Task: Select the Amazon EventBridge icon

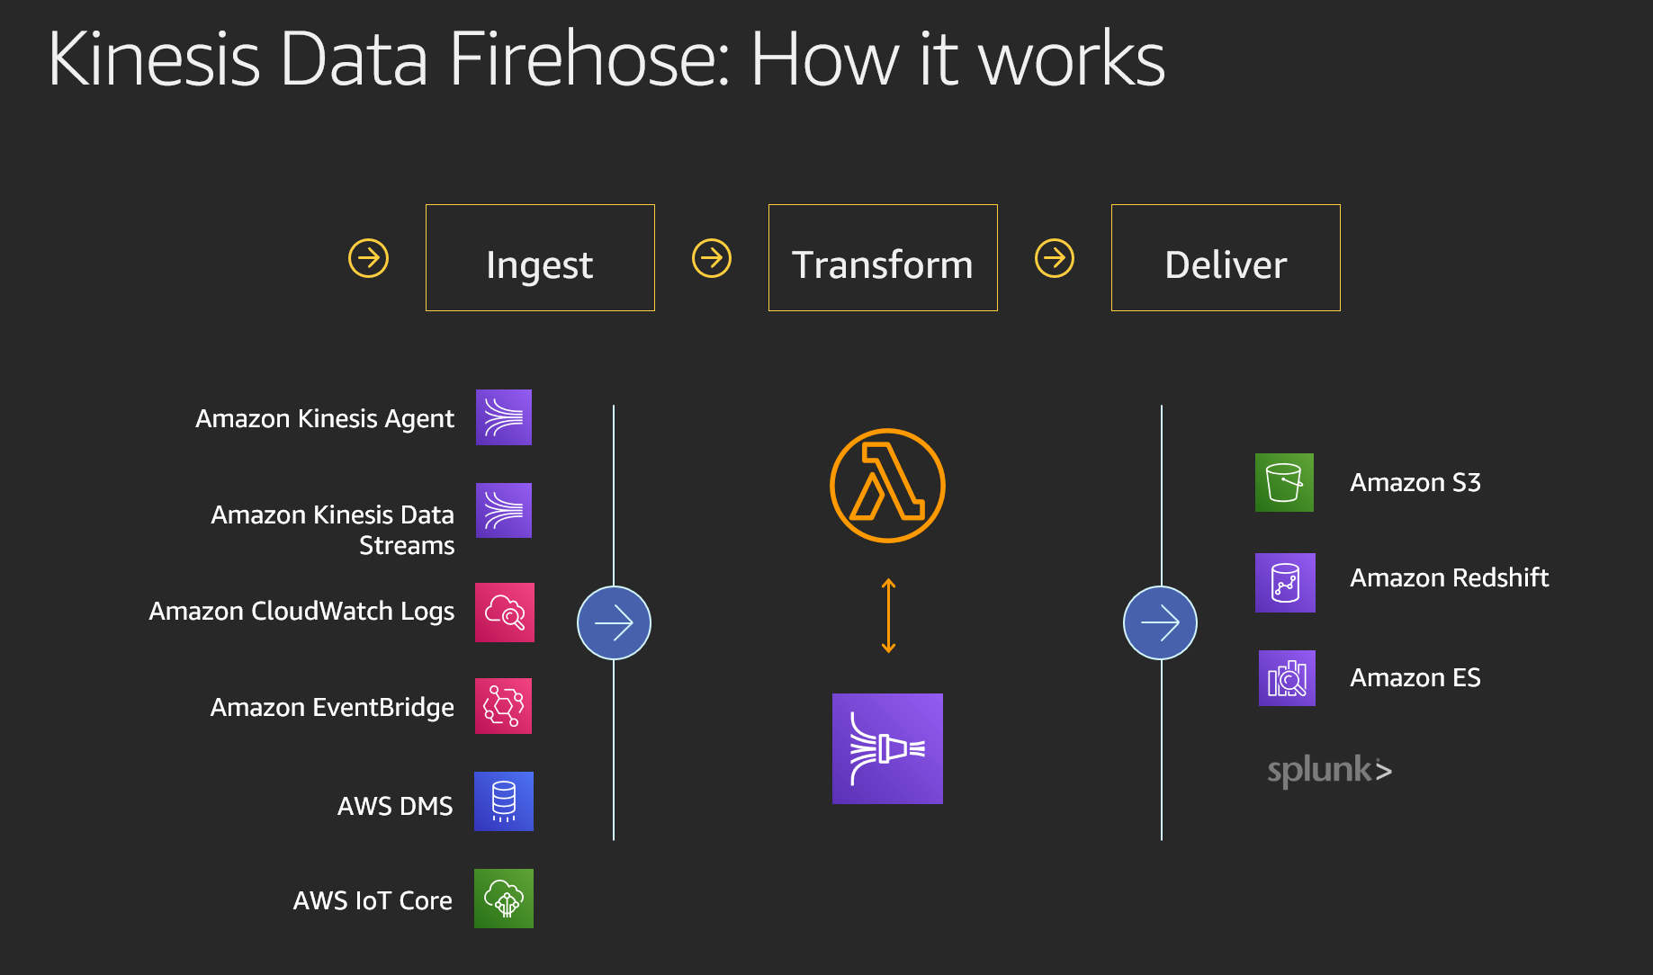Action: tap(504, 706)
